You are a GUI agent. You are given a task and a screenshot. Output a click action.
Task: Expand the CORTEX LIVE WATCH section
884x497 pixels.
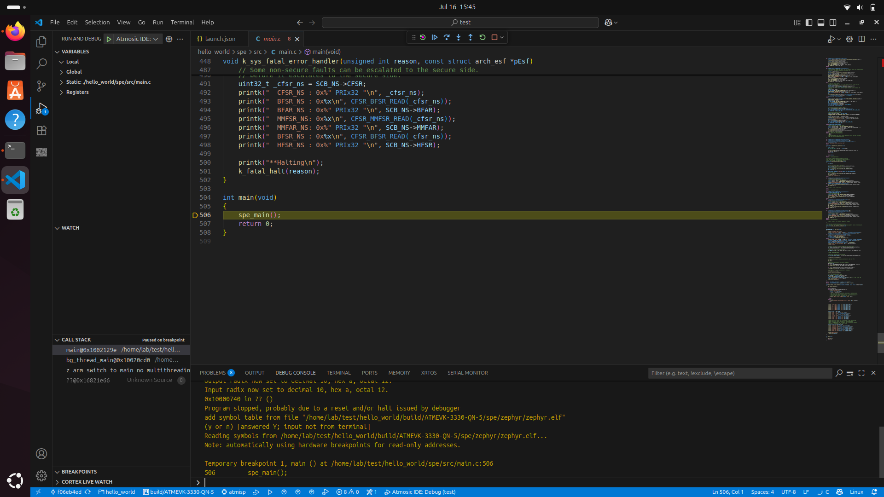tap(87, 482)
